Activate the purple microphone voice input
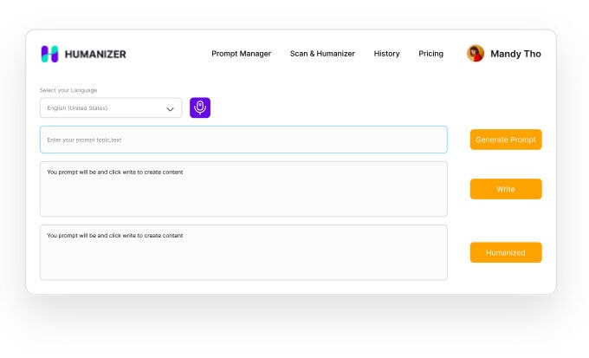 (x=200, y=107)
